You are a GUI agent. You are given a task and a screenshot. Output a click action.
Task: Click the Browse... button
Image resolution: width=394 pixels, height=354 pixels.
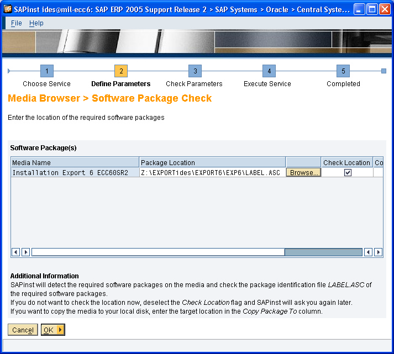(303, 172)
